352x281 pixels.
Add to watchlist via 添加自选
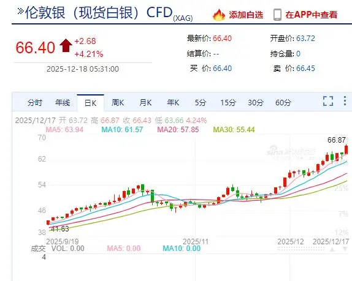coord(246,15)
